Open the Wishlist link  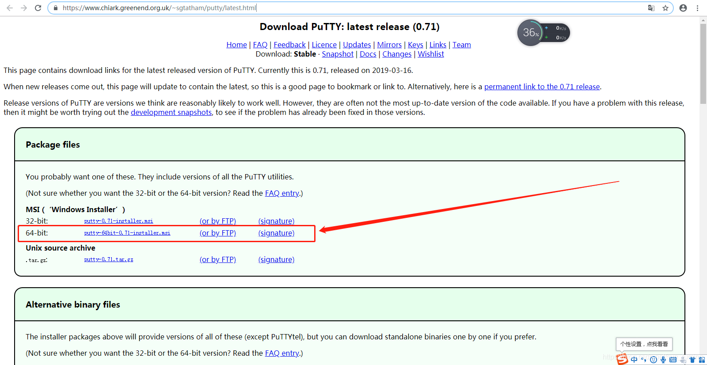[x=431, y=54]
